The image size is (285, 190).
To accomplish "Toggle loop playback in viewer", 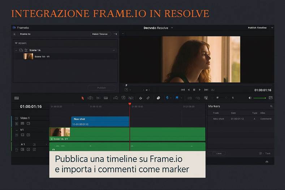I will click(x=213, y=90).
